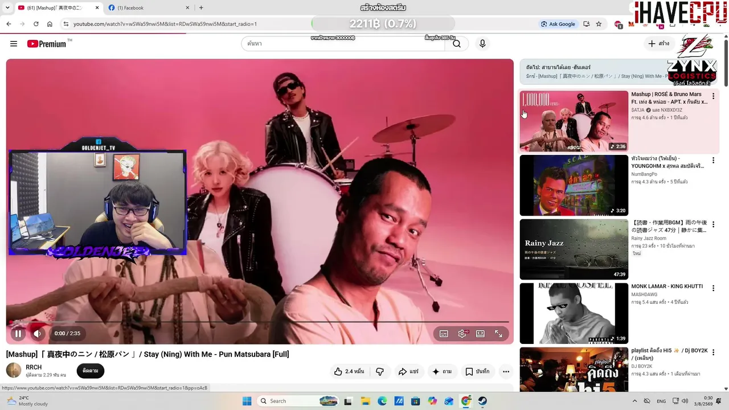This screenshot has width=729, height=410.
Task: Open options for MONK LAMAR video
Action: tap(713, 289)
